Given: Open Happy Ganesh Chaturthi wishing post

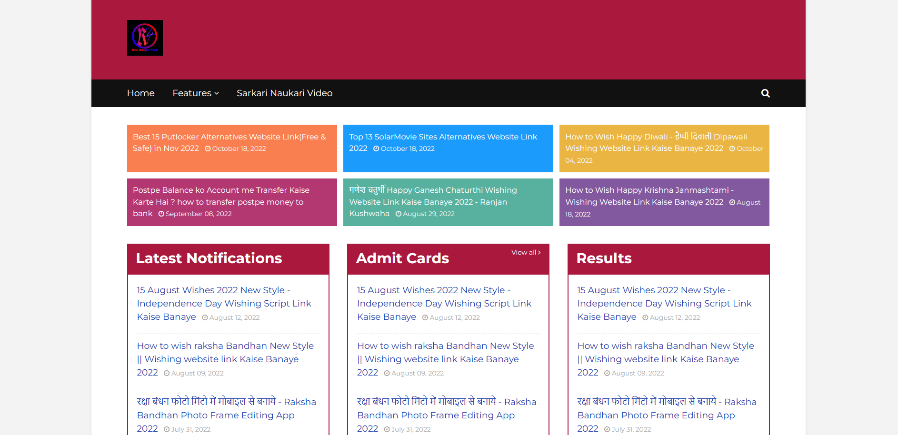Looking at the screenshot, I should 432,196.
